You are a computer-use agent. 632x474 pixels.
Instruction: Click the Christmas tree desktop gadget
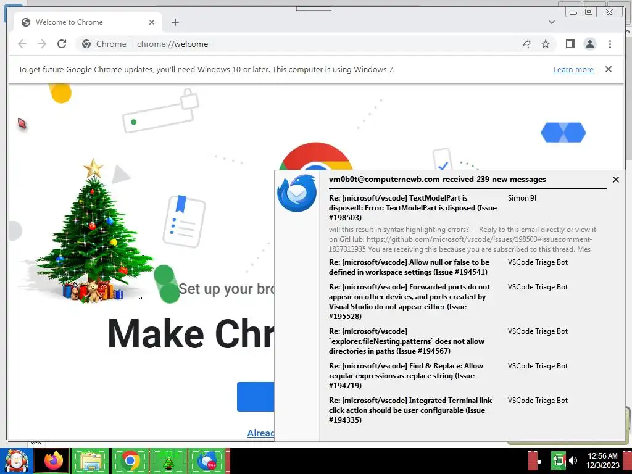coord(94,232)
